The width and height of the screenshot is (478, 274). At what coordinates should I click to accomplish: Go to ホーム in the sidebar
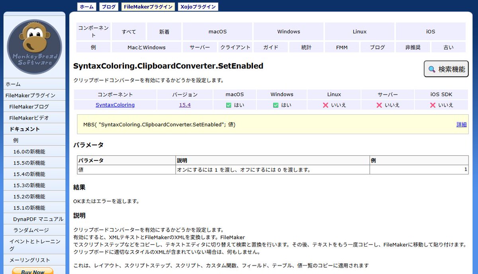point(34,84)
